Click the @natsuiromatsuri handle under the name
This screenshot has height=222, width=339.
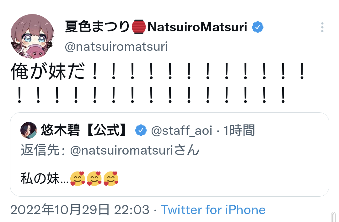coord(116,47)
